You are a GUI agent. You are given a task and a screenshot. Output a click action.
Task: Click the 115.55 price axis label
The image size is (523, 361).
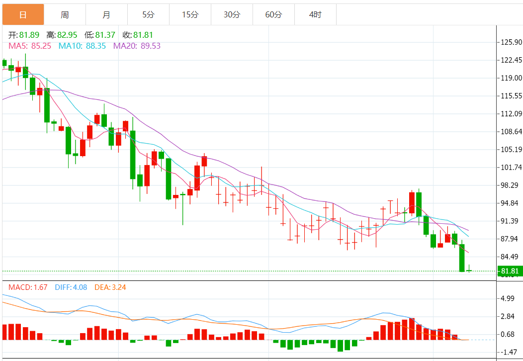tap(512, 96)
